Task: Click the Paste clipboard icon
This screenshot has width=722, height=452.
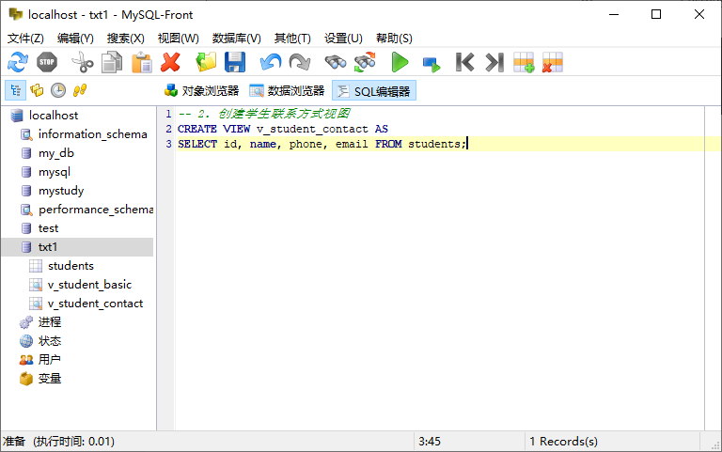Action: click(141, 62)
